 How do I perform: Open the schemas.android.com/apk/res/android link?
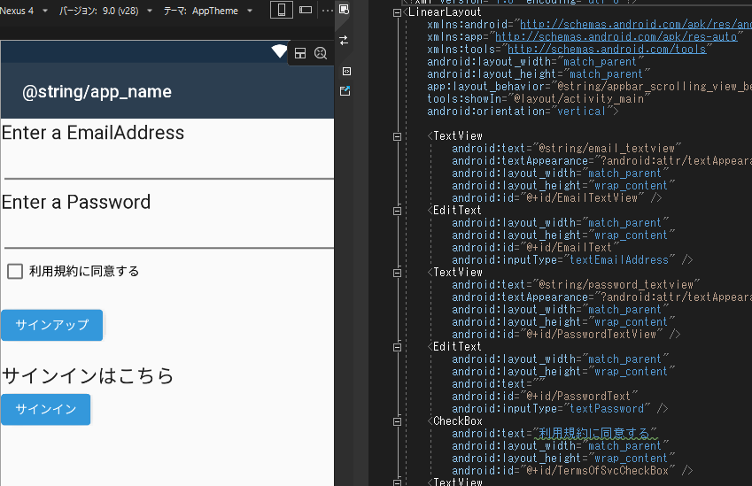(636, 25)
